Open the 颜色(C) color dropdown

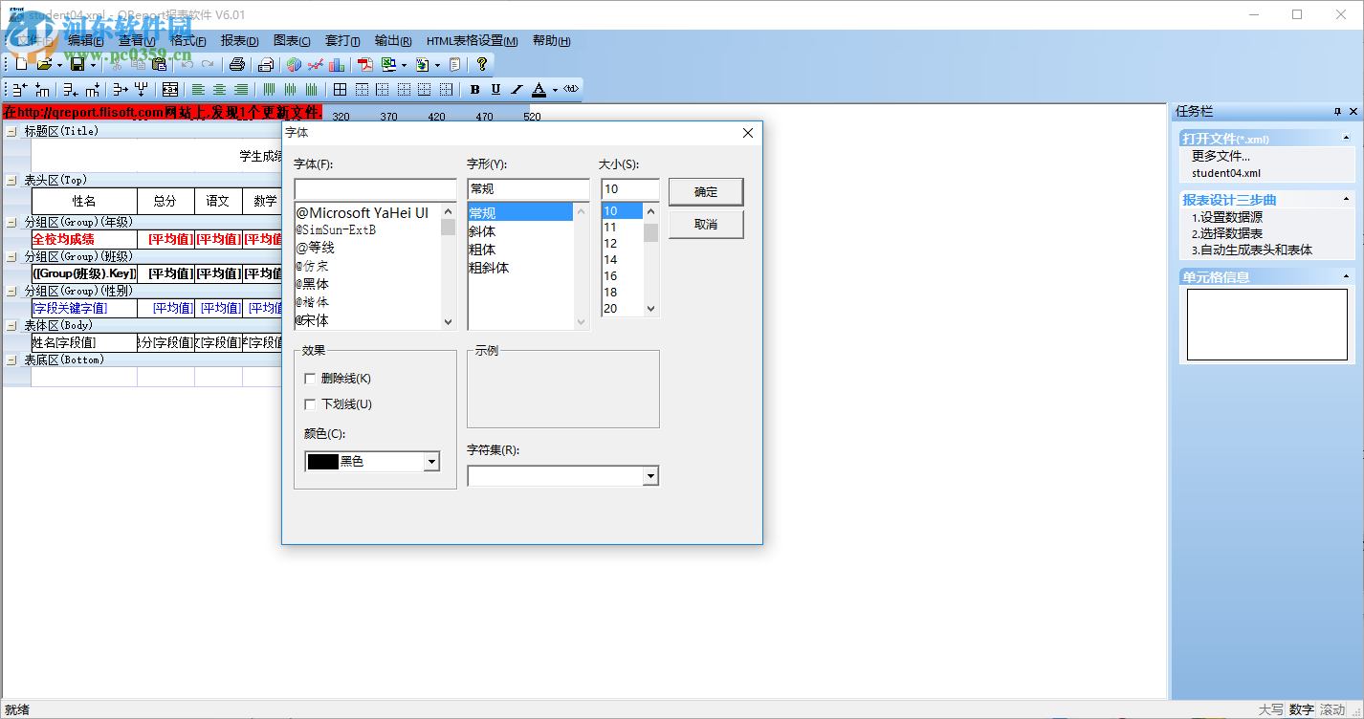tap(432, 461)
